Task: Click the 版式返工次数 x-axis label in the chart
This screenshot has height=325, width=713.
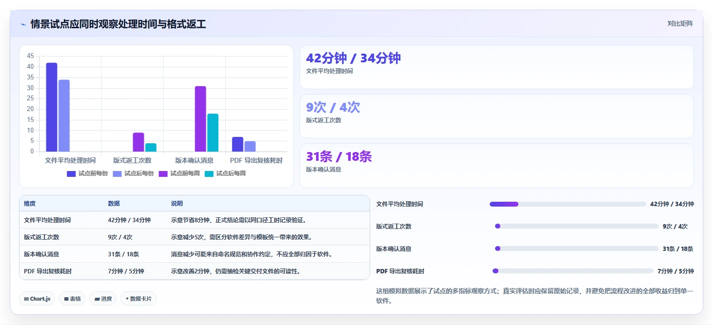Action: 132,160
